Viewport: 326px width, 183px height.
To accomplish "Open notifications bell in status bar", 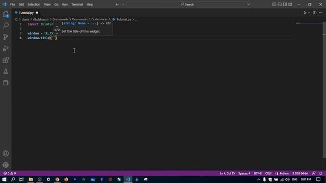I will (321, 173).
